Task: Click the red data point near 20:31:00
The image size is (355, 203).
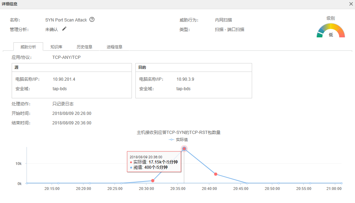Action: pyautogui.click(x=153, y=181)
